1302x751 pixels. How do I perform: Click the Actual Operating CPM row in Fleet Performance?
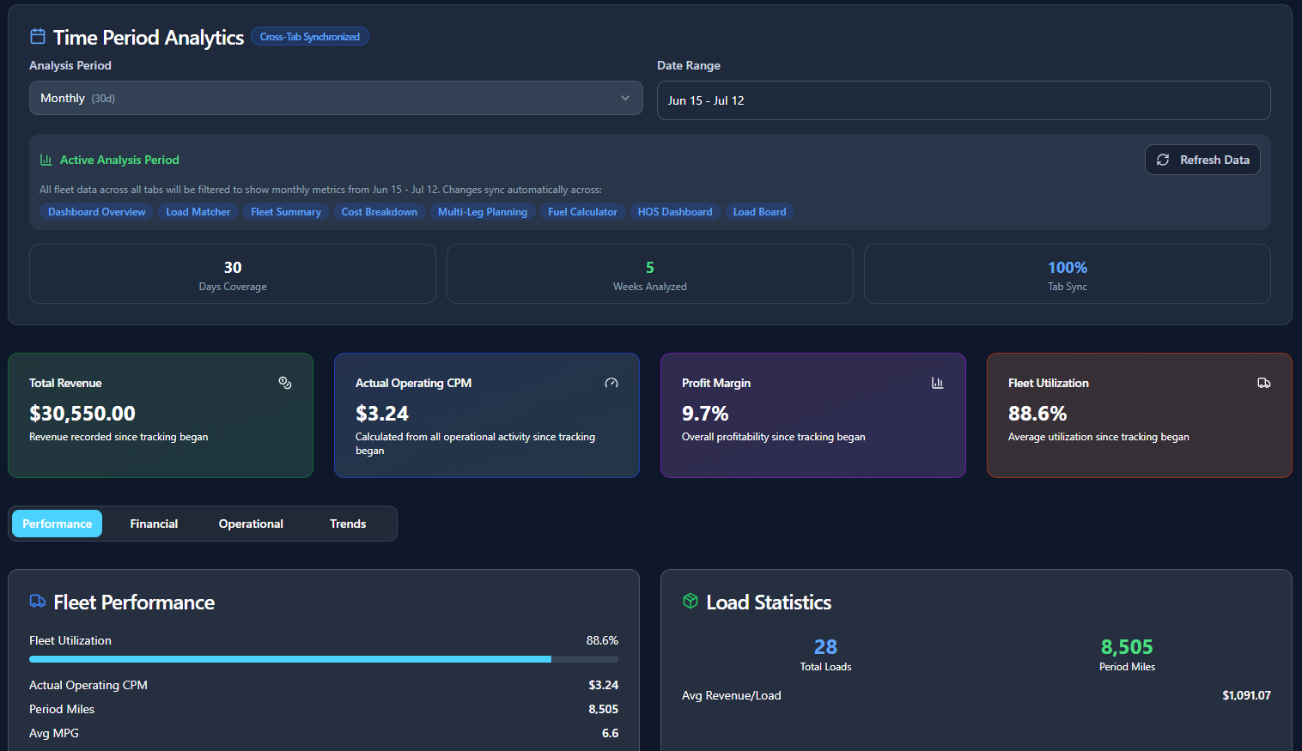pyautogui.click(x=324, y=685)
